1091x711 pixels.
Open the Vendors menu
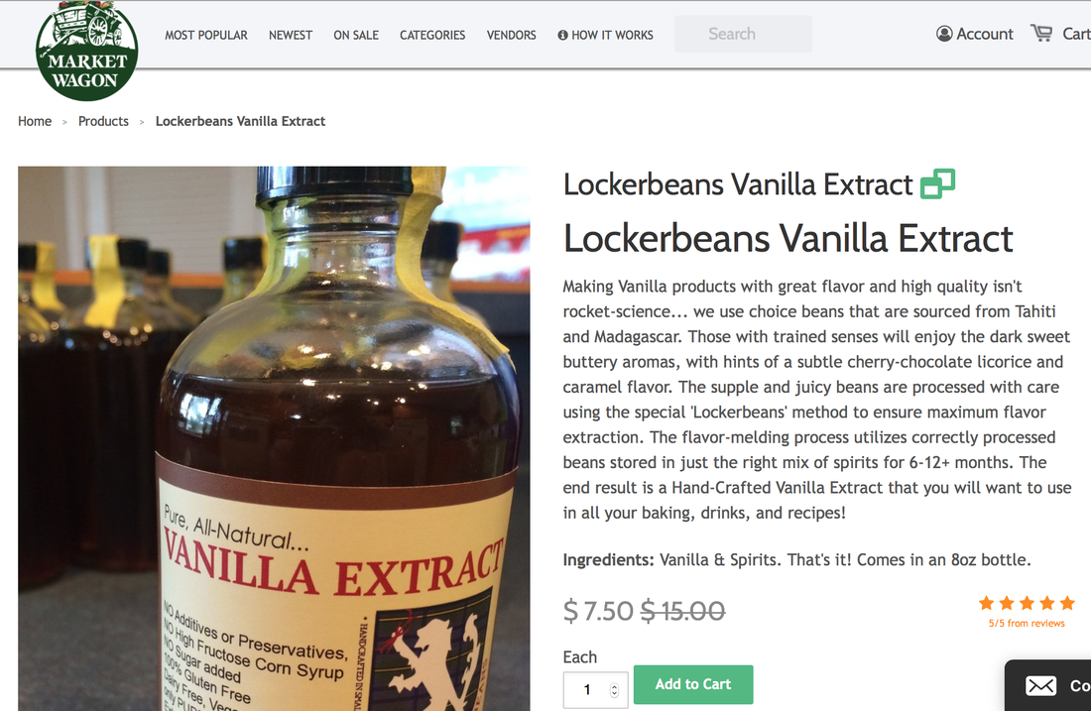pyautogui.click(x=511, y=35)
